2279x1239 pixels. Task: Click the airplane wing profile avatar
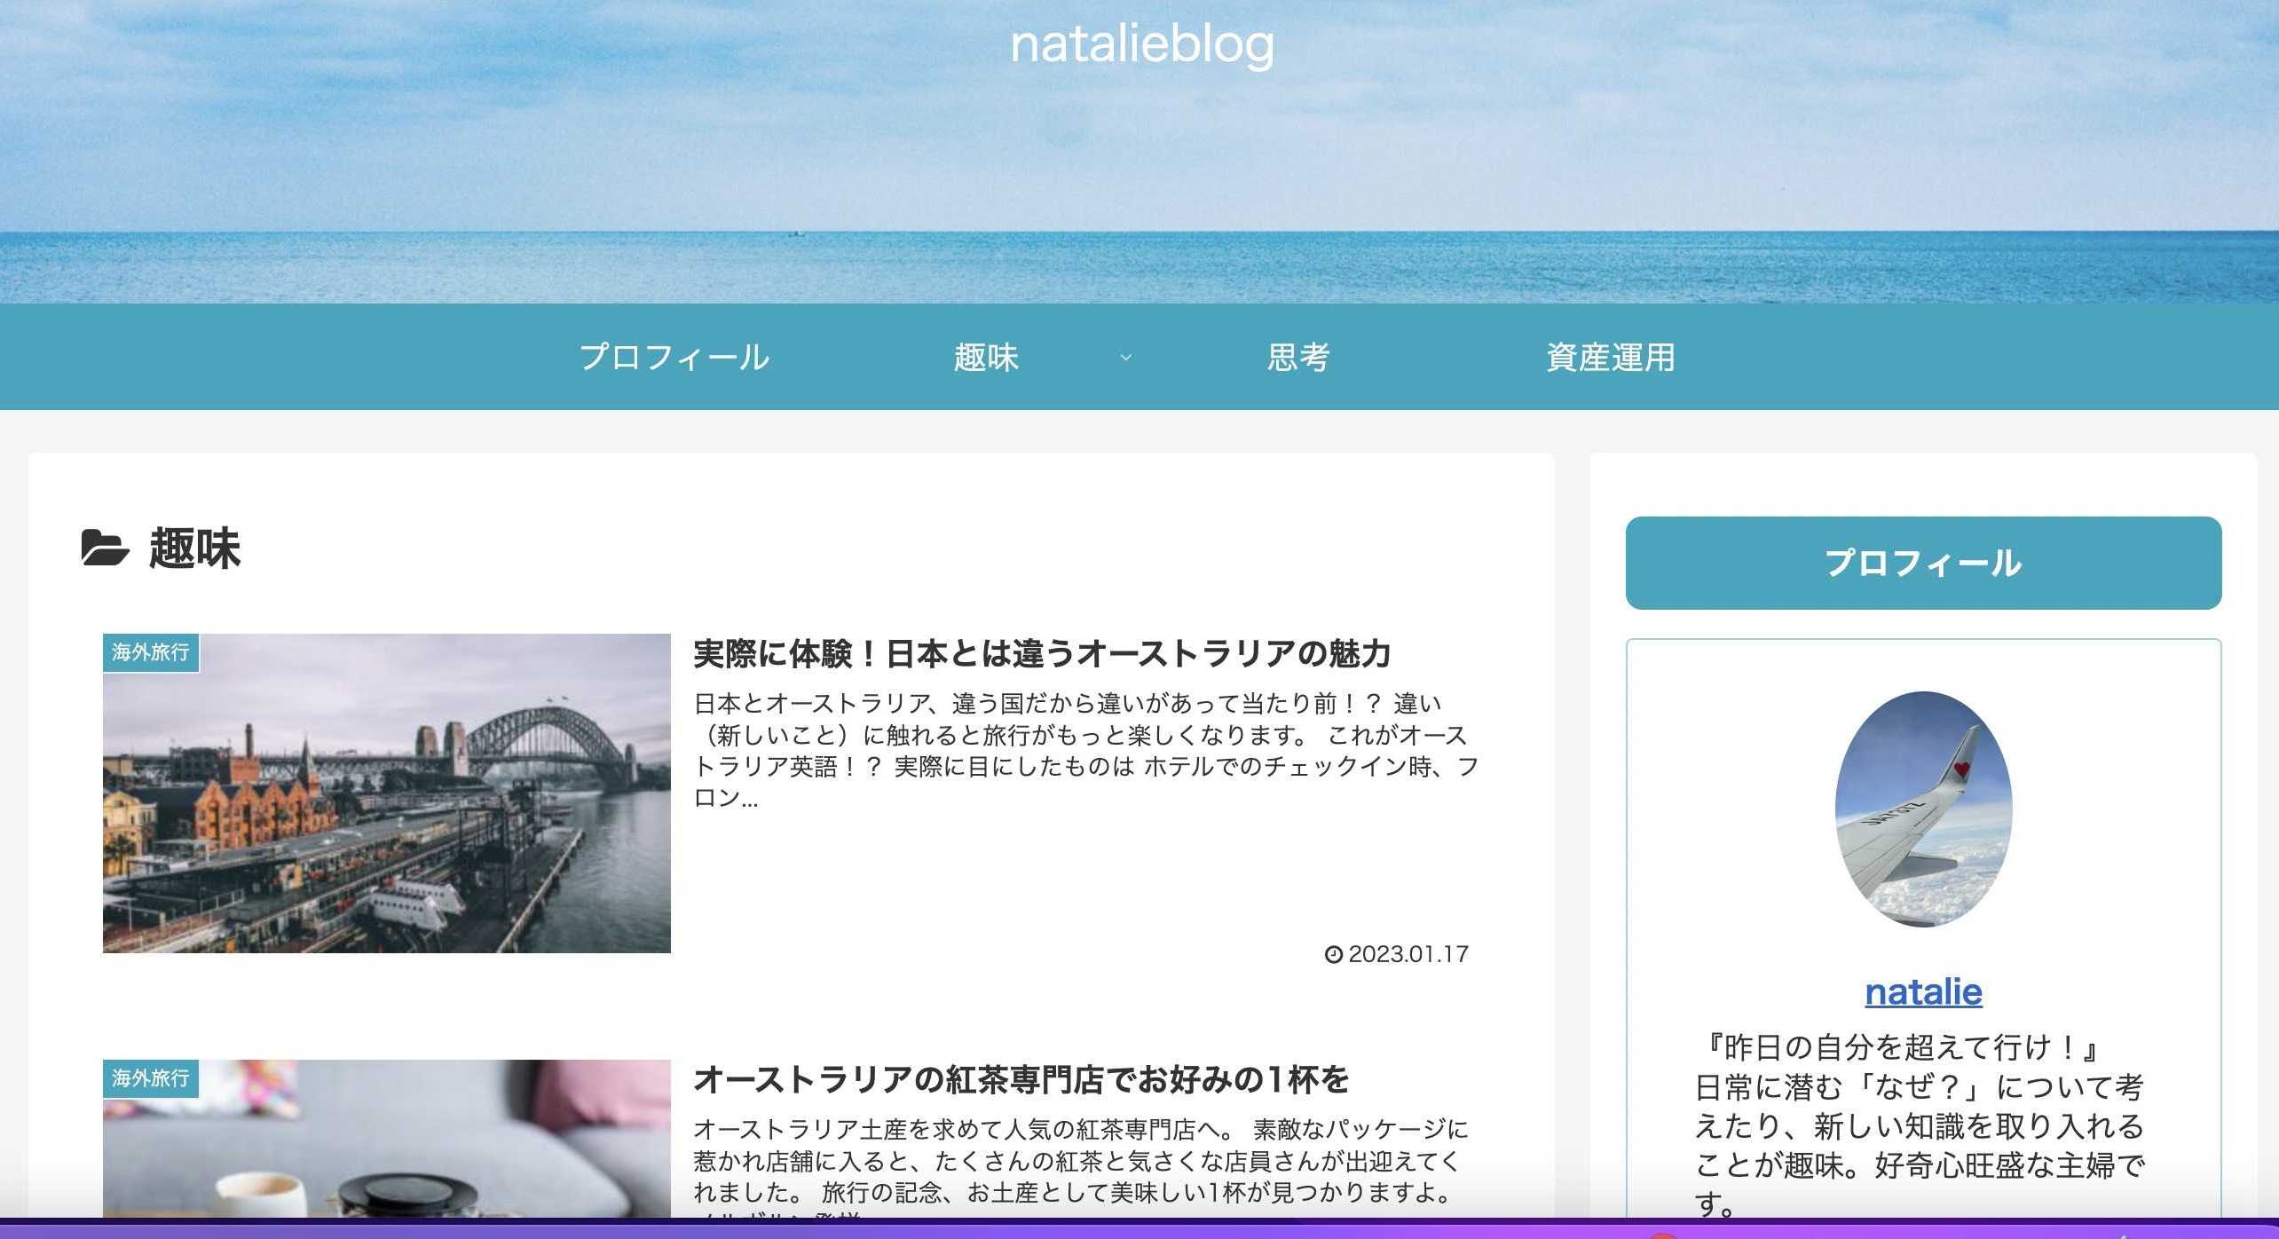(x=1923, y=809)
